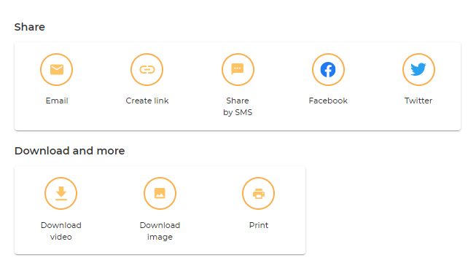476x271 pixels.
Task: Click the Print printer icon
Action: tap(258, 193)
